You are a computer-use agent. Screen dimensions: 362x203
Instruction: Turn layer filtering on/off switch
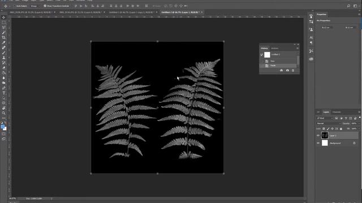coord(360,118)
